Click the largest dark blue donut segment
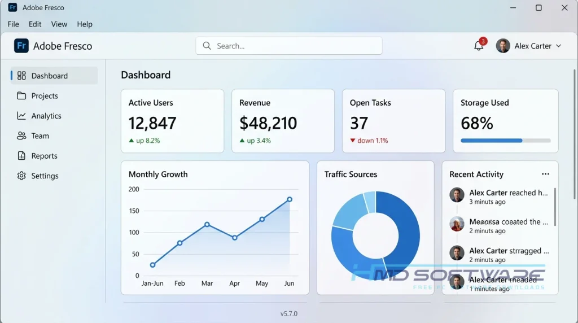 coord(408,232)
